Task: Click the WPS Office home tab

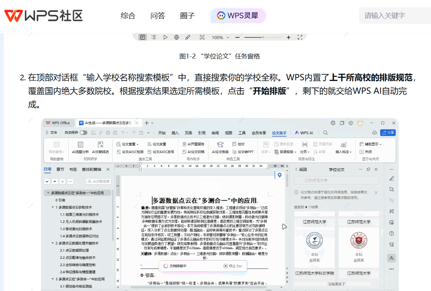Action: [58, 123]
